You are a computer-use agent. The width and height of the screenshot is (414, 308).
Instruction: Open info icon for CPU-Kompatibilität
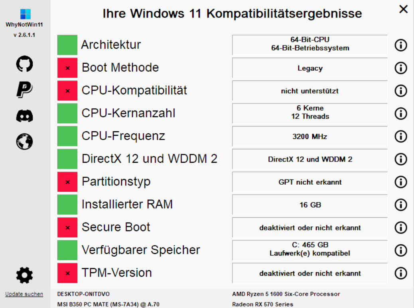click(401, 91)
